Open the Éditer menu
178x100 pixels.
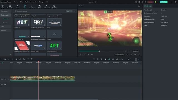pos(21,2)
